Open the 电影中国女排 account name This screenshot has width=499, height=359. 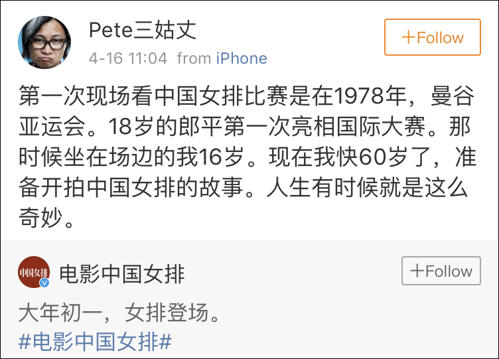coord(122,273)
